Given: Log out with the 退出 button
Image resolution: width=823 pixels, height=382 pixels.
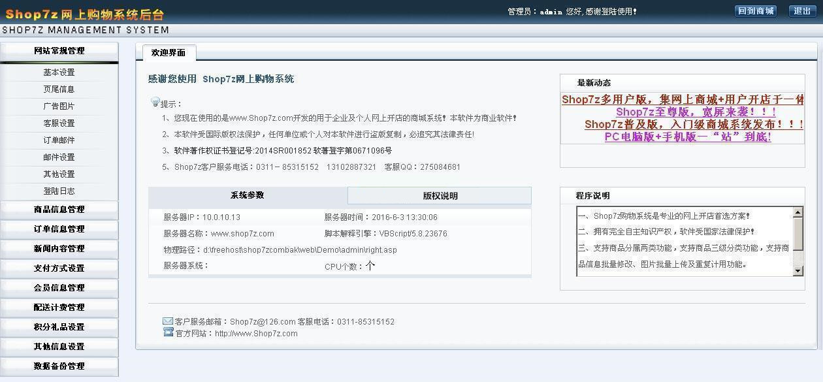Looking at the screenshot, I should pos(802,11).
